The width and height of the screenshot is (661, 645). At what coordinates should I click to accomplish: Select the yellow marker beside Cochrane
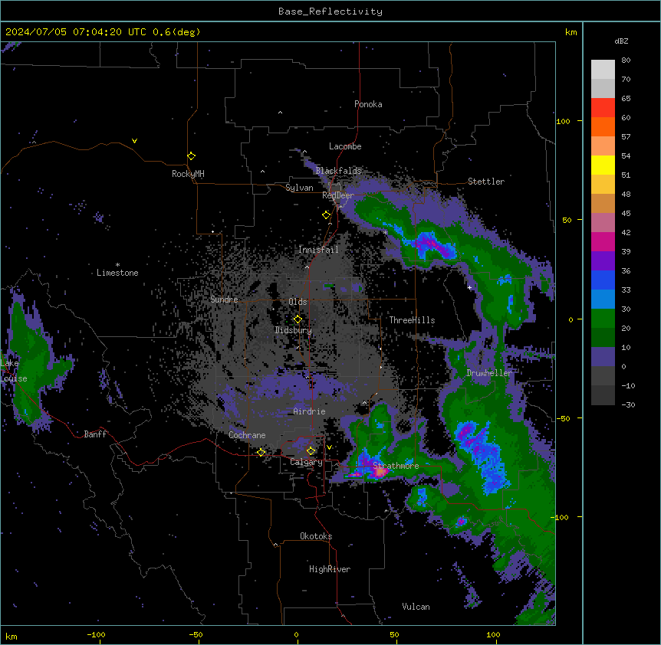click(x=261, y=452)
